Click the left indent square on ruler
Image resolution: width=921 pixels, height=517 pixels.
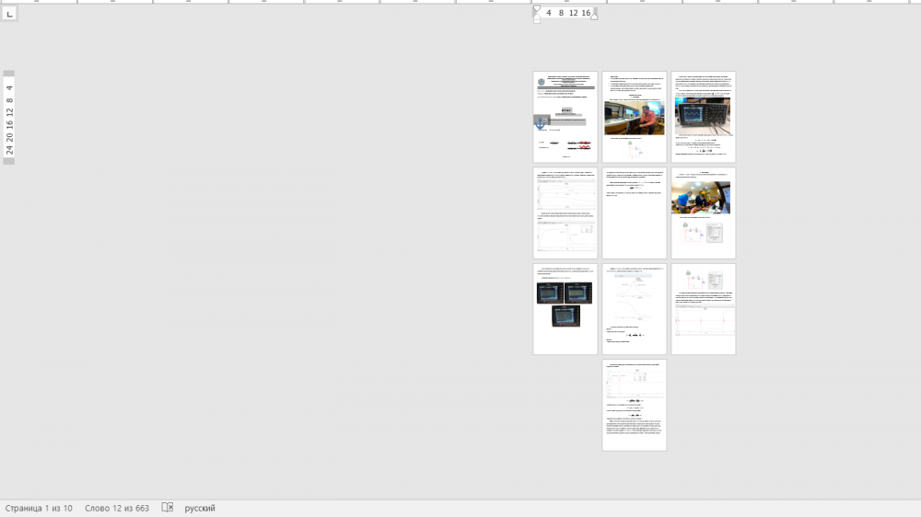[x=537, y=20]
